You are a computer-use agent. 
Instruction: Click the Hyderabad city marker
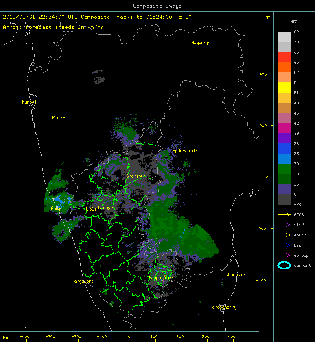tap(185, 151)
